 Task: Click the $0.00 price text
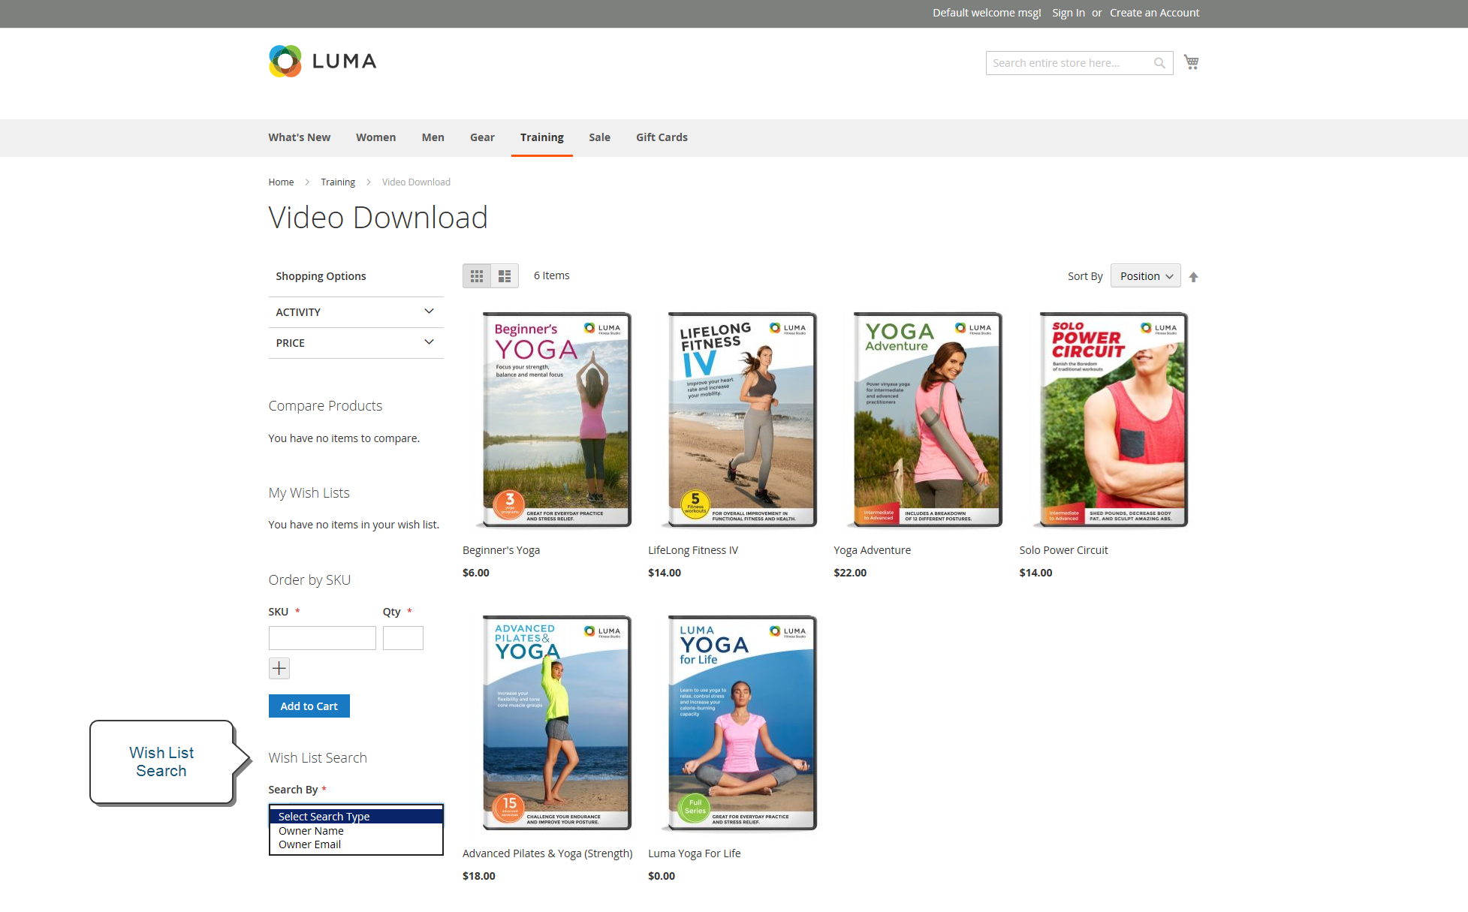[662, 876]
